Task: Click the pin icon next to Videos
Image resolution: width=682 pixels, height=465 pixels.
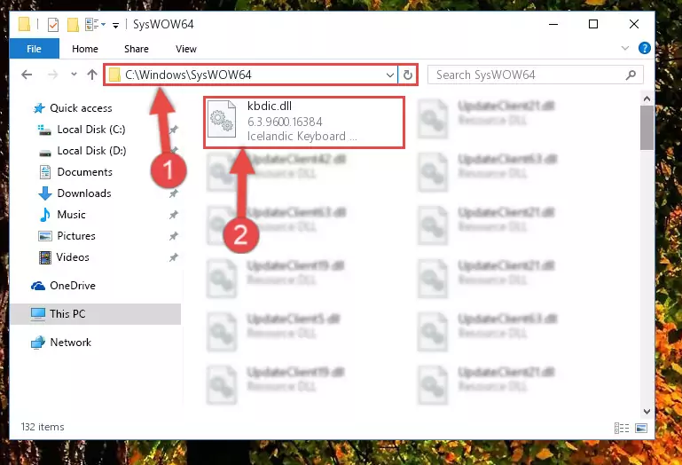Action: [174, 257]
